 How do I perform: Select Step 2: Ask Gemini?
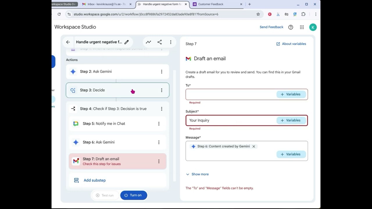[x=117, y=72]
